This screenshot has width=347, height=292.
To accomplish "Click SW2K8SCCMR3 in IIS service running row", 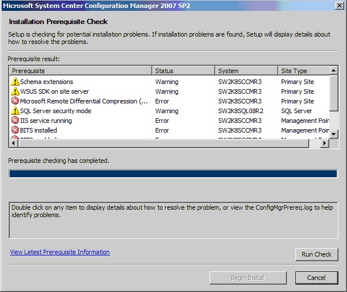I will [240, 121].
